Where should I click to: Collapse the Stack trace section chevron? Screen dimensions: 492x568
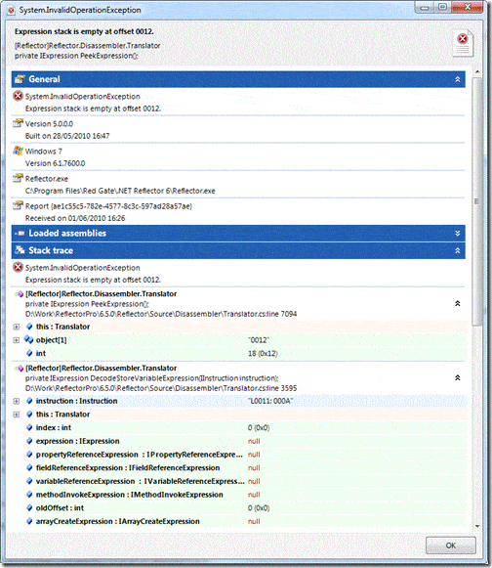pos(457,250)
